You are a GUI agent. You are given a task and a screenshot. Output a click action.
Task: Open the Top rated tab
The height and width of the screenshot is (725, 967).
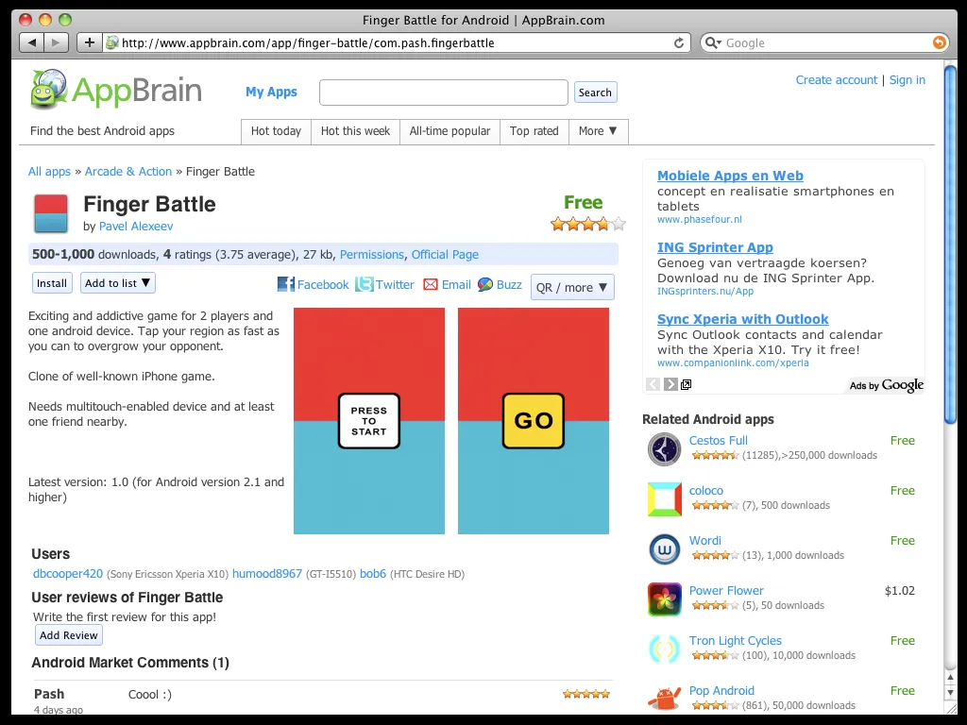pos(534,130)
